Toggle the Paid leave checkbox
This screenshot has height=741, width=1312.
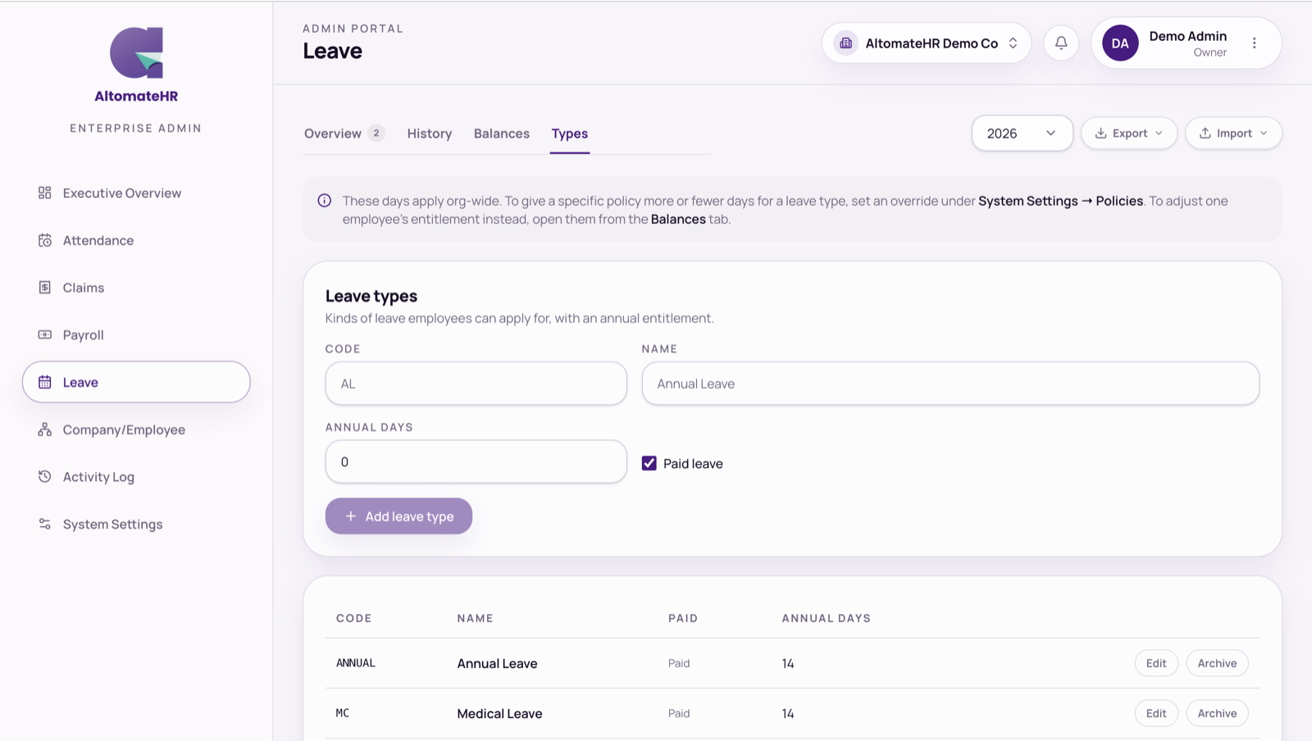649,463
